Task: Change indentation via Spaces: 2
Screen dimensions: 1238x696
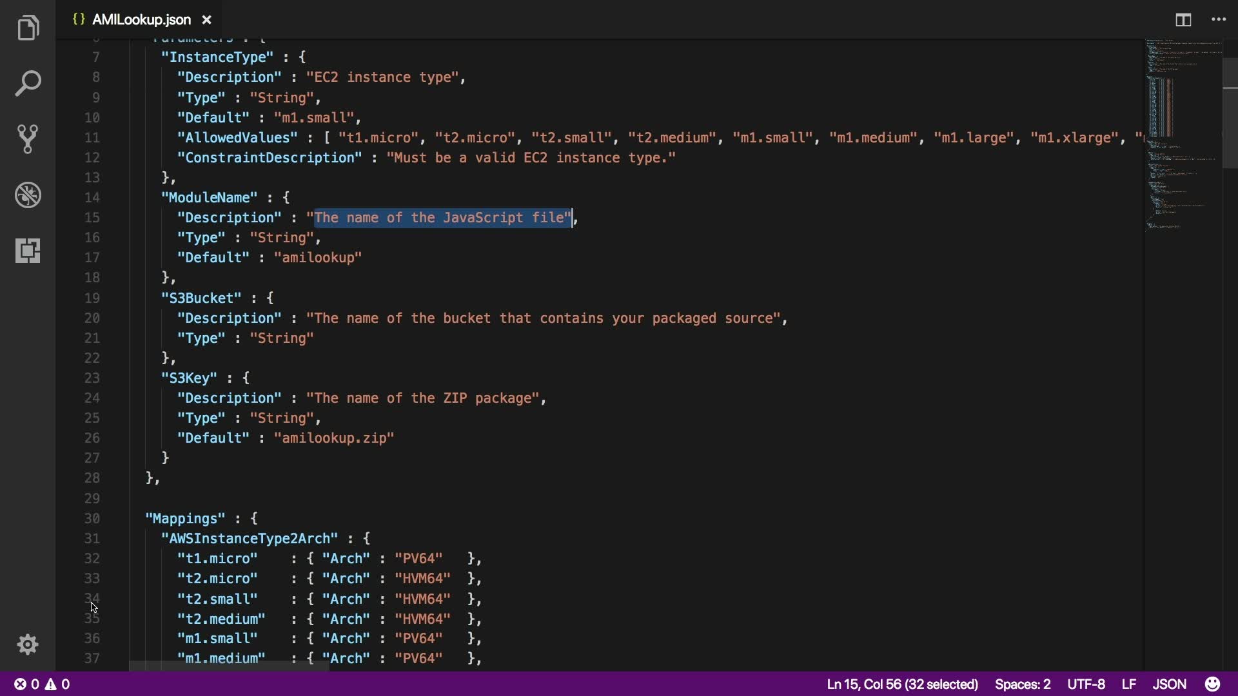Action: [1023, 684]
